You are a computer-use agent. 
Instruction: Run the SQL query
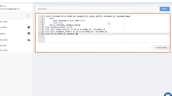[161, 48]
